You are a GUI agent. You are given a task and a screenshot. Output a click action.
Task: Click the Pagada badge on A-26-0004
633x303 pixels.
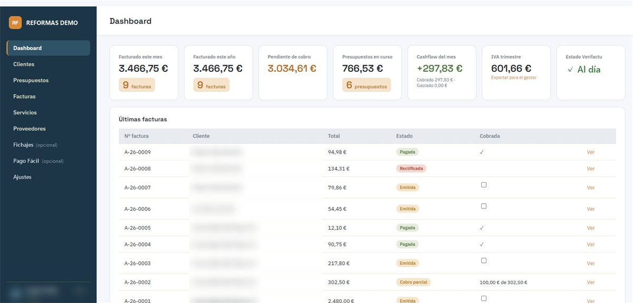(x=408, y=244)
